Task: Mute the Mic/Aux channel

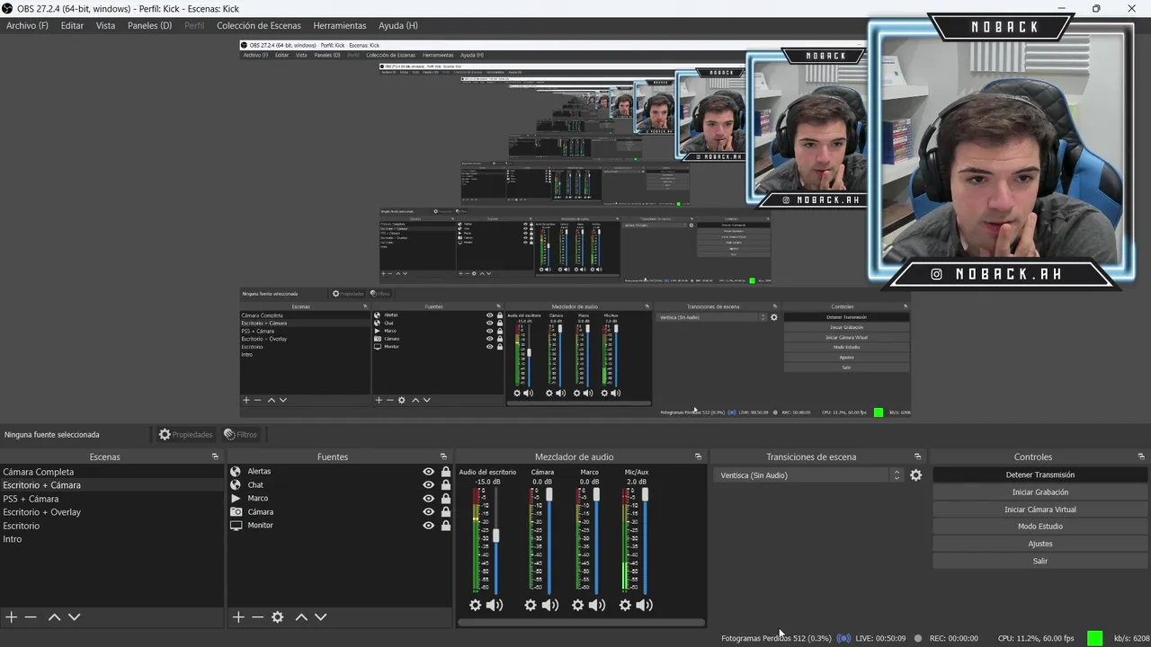Action: pyautogui.click(x=645, y=606)
